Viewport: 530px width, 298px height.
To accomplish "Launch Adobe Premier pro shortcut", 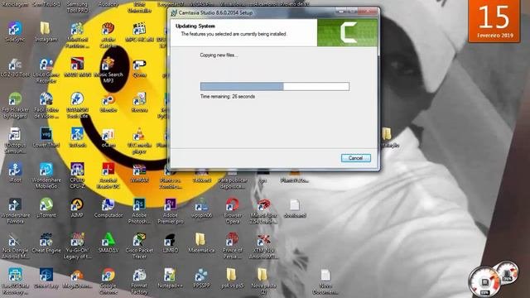I will point(171,212).
